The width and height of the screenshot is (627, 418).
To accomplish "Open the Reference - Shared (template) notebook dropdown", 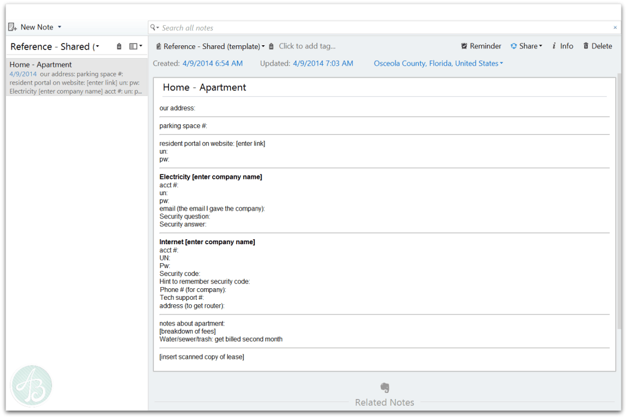I will click(x=263, y=47).
